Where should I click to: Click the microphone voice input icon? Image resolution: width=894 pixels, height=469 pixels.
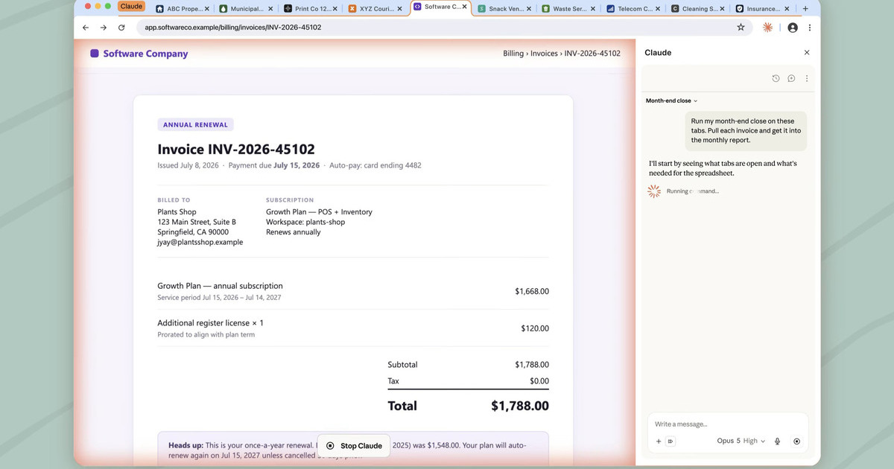tap(777, 441)
